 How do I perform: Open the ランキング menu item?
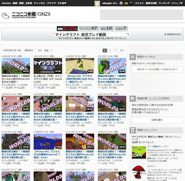(x=164, y=3)
